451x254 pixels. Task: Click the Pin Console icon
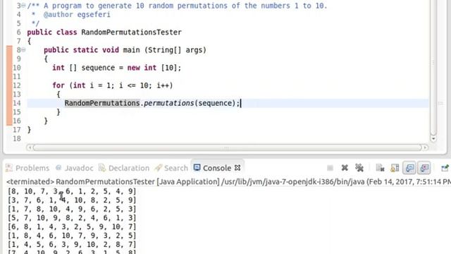[x=445, y=168]
